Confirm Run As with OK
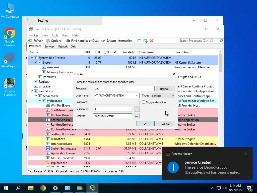The width and height of the screenshot is (257, 193). pyautogui.click(x=145, y=124)
